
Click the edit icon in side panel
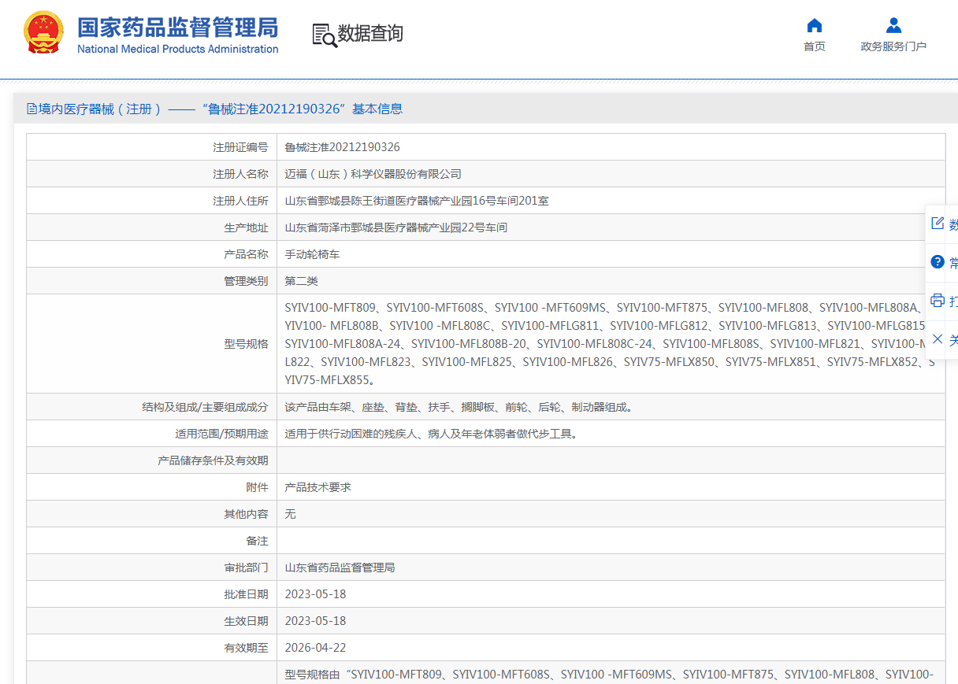(x=938, y=223)
